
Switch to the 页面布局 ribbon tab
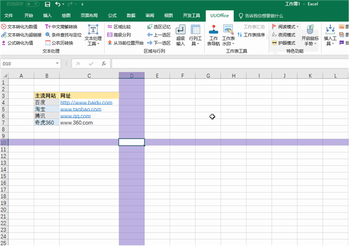pyautogui.click(x=89, y=16)
